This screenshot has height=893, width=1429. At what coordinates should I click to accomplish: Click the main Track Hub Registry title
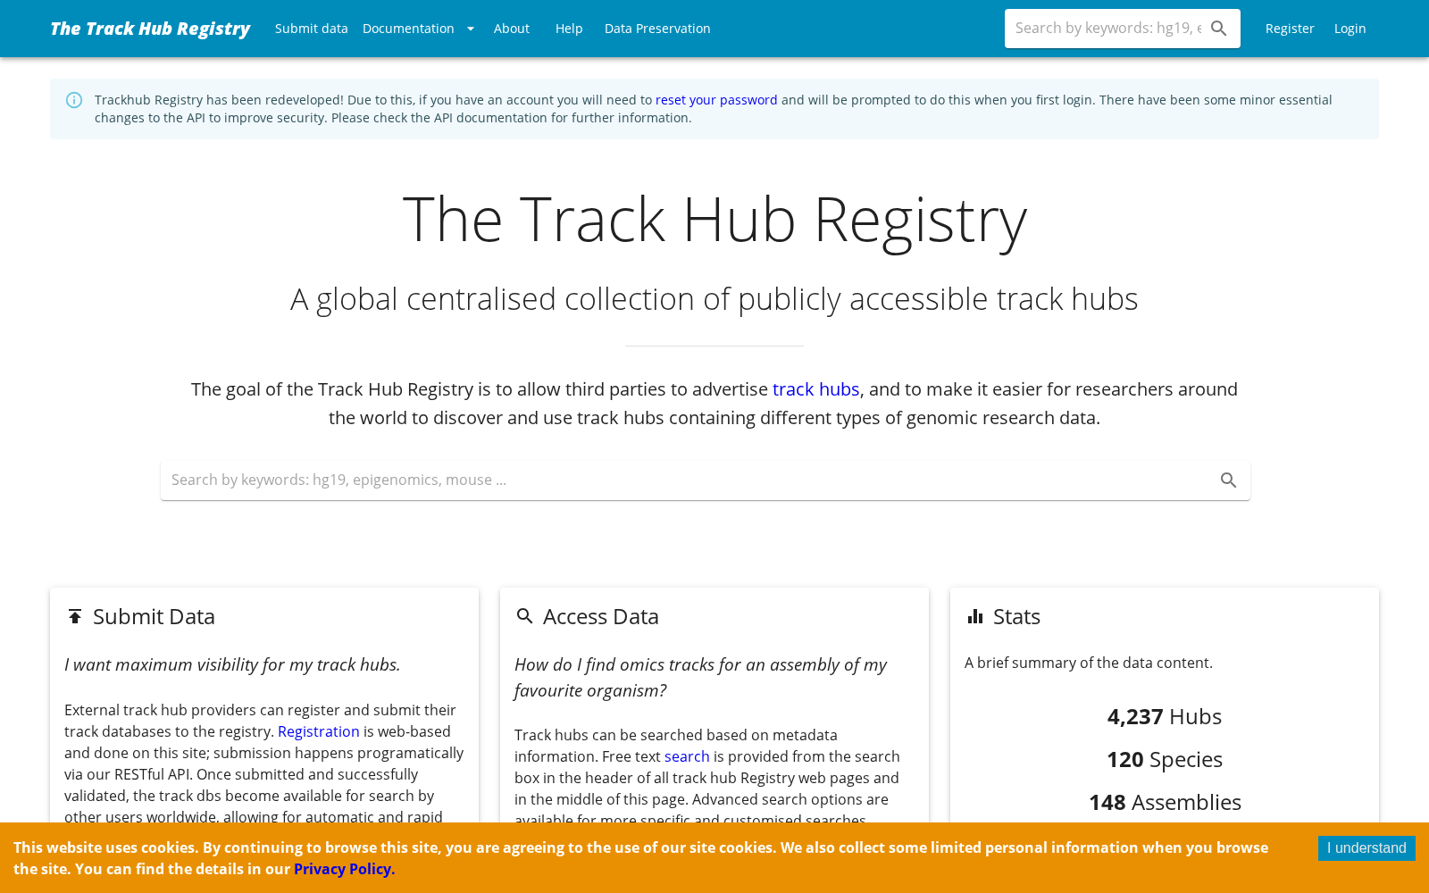tap(714, 219)
